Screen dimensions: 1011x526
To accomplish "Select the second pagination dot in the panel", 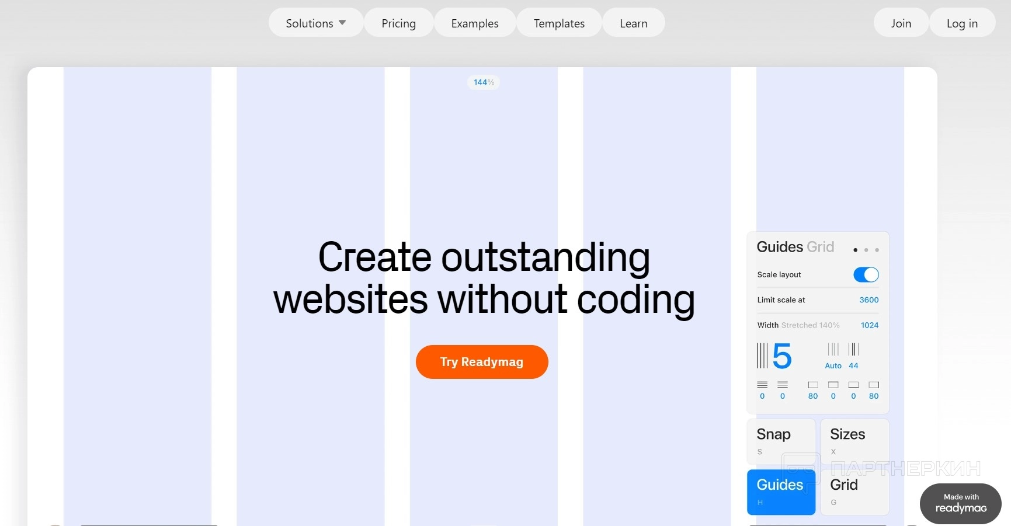I will pyautogui.click(x=866, y=250).
